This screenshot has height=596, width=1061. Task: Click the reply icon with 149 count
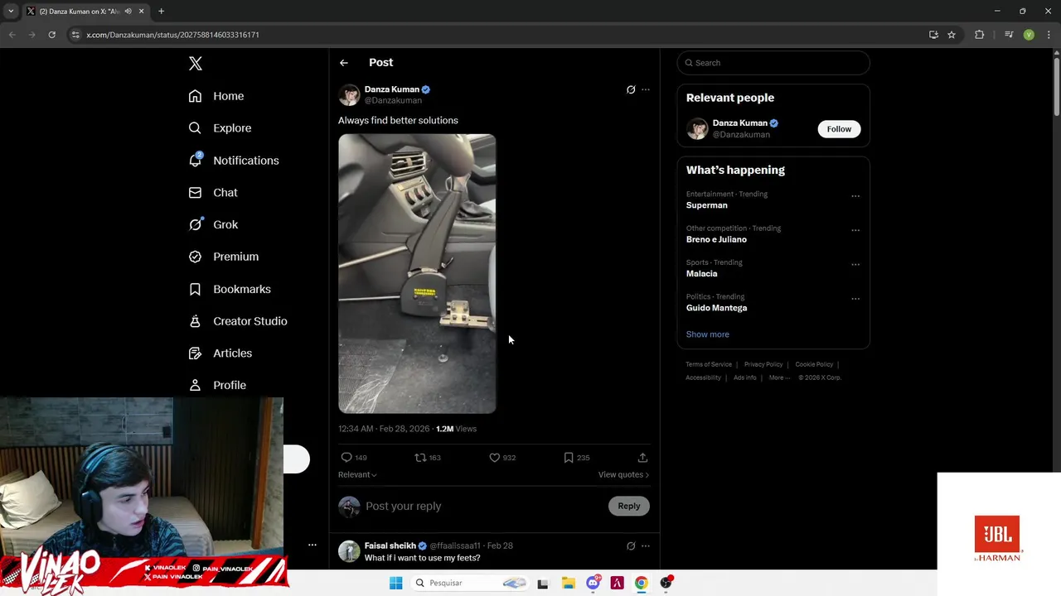[346, 457]
